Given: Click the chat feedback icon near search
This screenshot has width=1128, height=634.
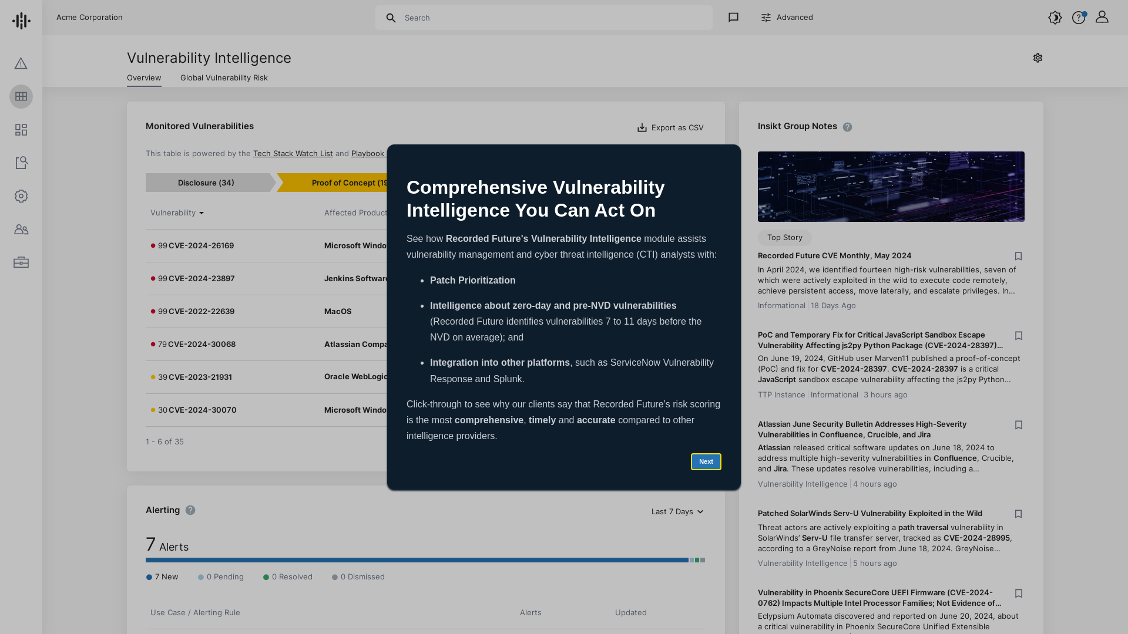Looking at the screenshot, I should point(733,18).
